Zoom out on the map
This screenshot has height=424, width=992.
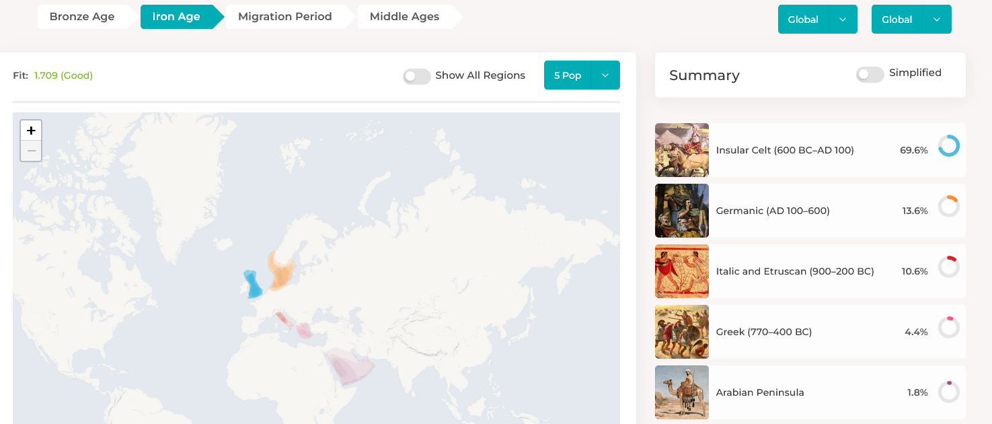click(31, 151)
